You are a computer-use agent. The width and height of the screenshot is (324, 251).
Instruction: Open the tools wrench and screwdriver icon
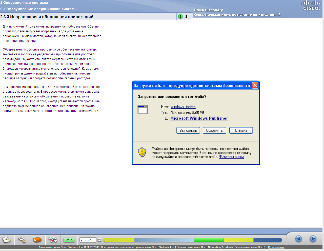(53, 239)
